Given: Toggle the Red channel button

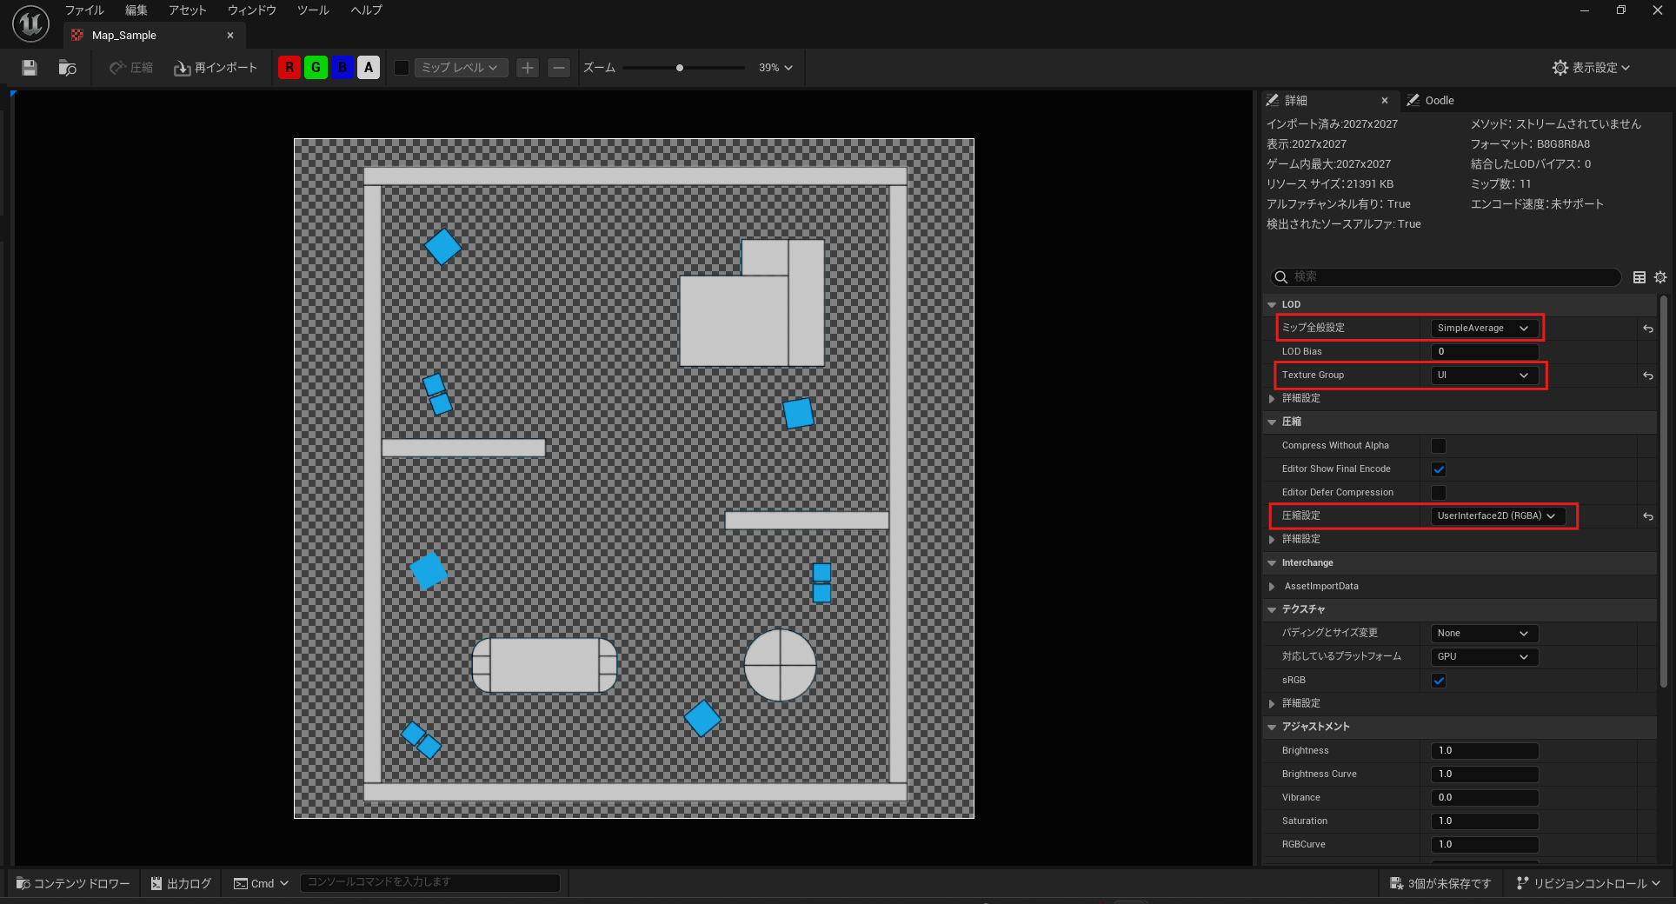Looking at the screenshot, I should click(x=289, y=68).
